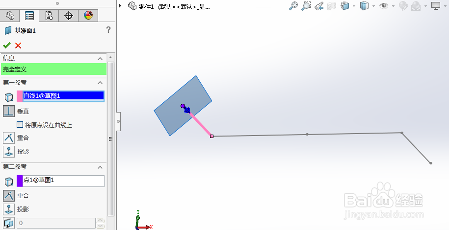449x230 pixels.
Task: Toggle 重合 constraint in second reference
Action: 9,195
